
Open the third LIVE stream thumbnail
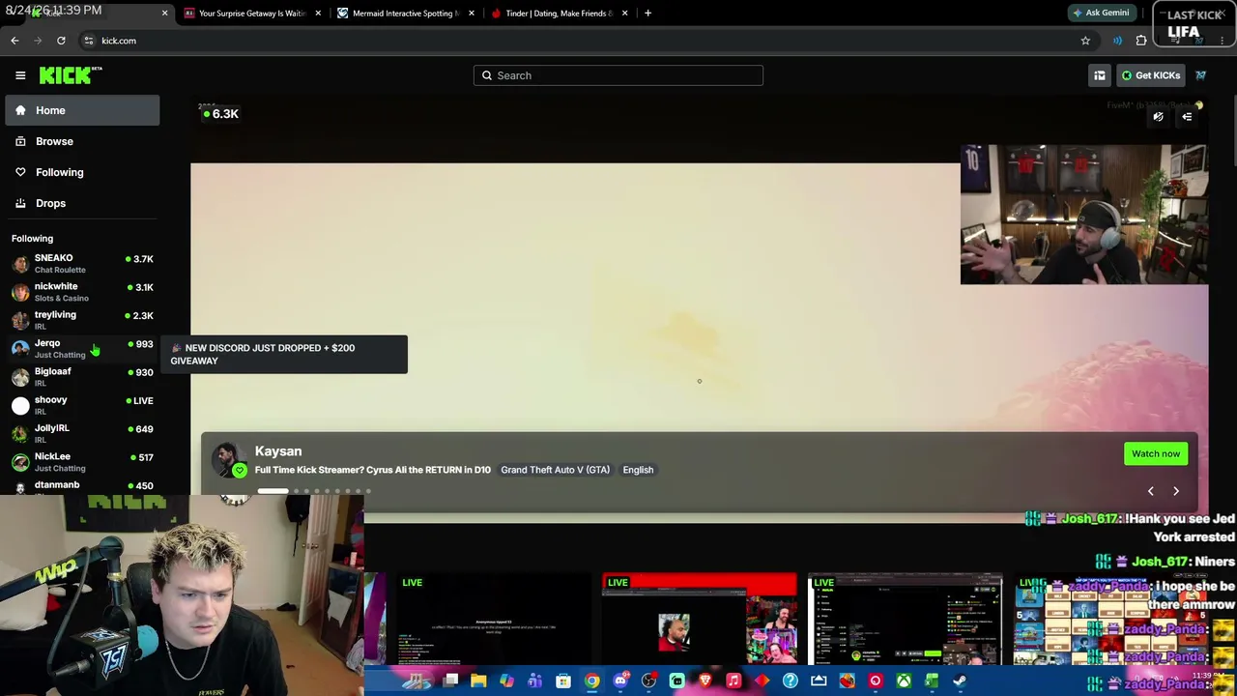[906, 620]
